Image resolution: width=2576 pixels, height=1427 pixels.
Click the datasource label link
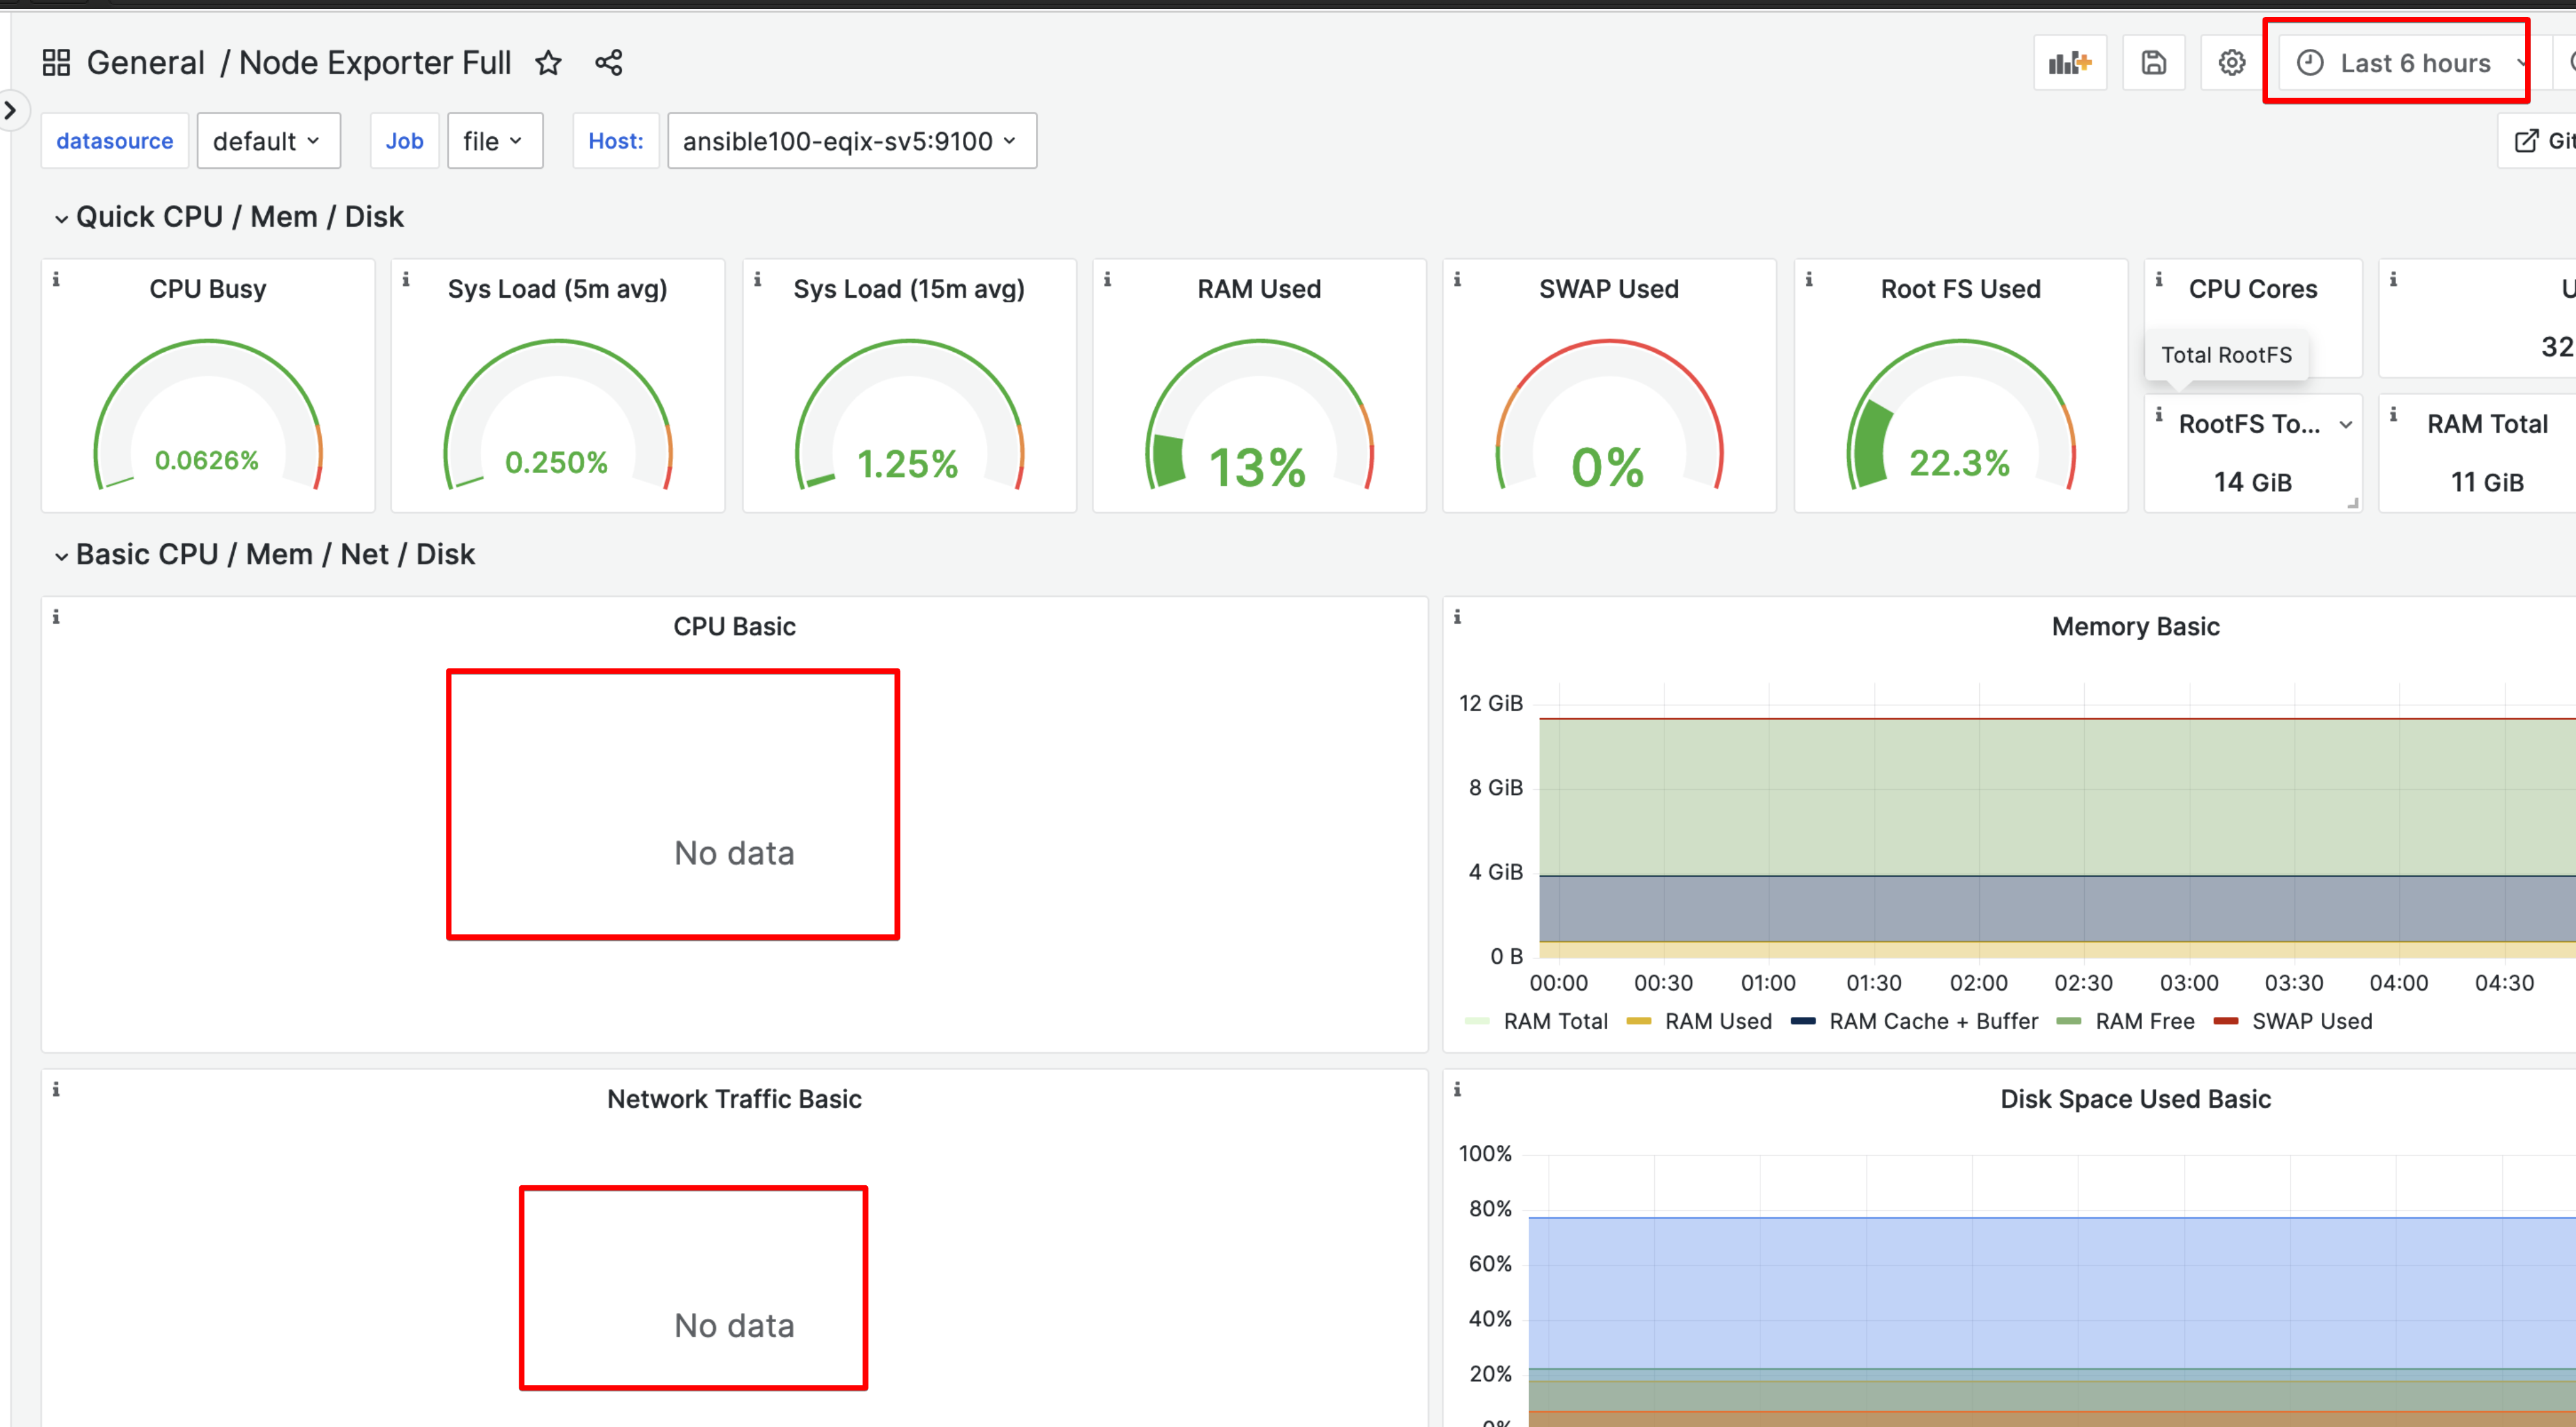[x=114, y=140]
